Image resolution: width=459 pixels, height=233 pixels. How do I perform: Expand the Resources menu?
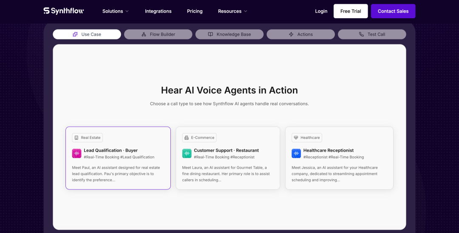tap(232, 11)
